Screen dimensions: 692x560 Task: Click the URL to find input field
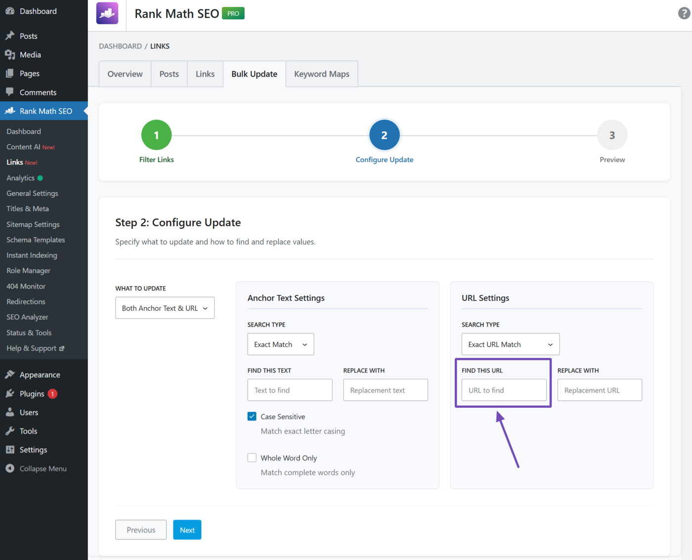click(x=503, y=390)
